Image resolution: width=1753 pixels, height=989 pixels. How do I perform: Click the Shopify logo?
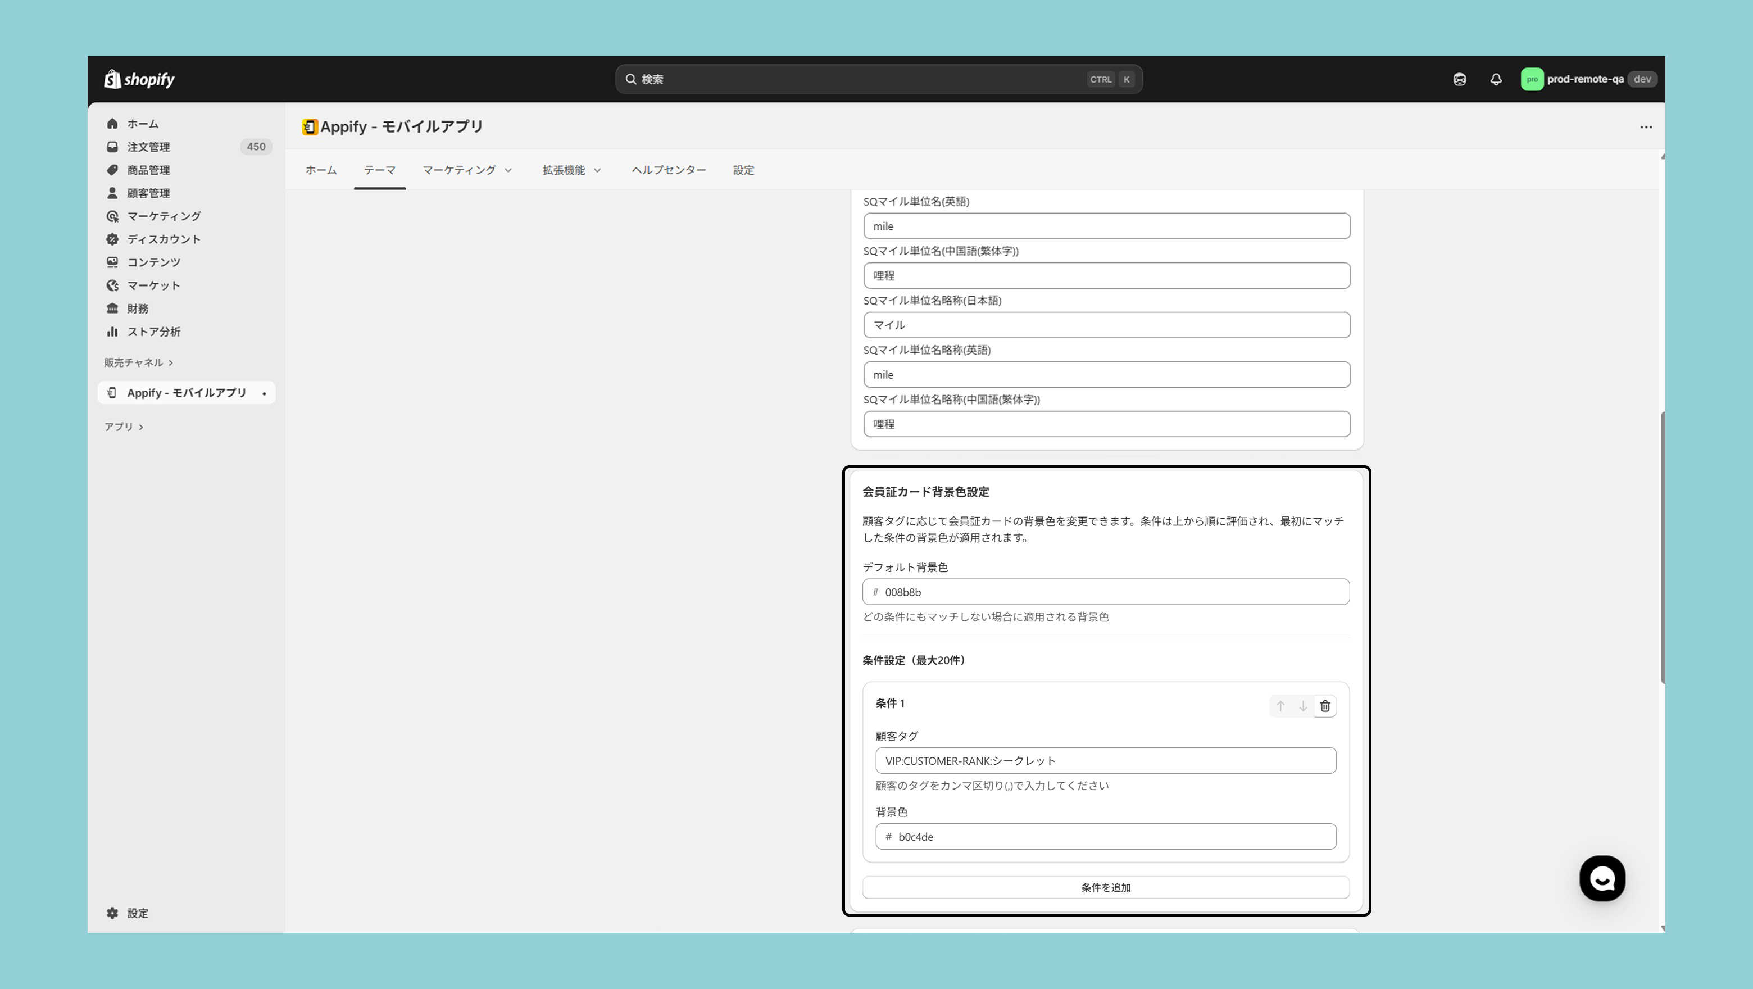point(139,80)
